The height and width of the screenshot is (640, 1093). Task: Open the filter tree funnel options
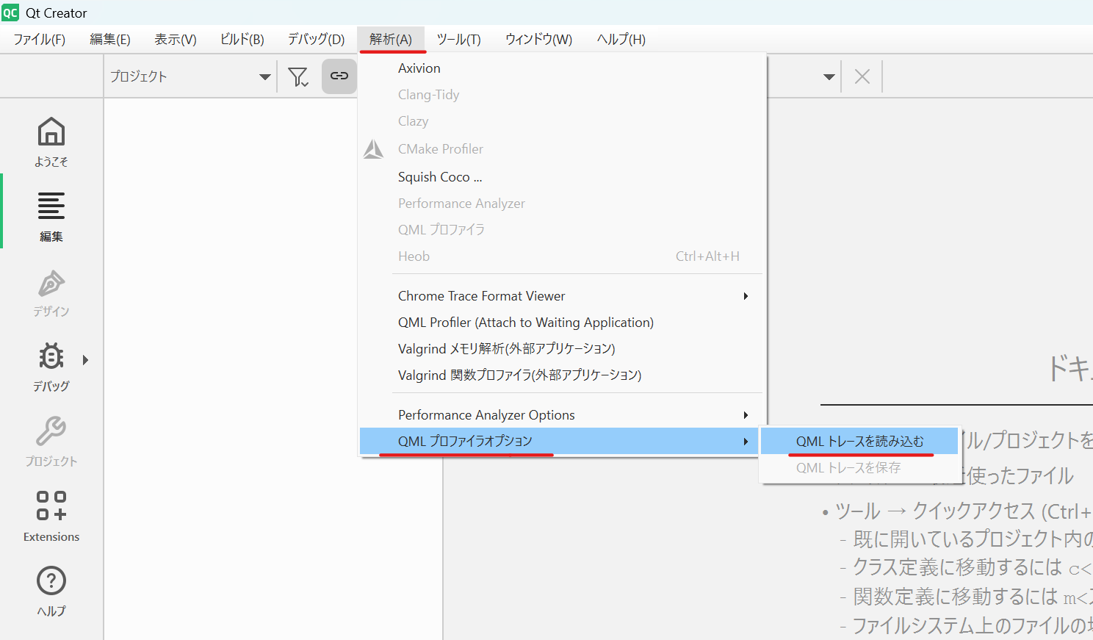click(298, 76)
